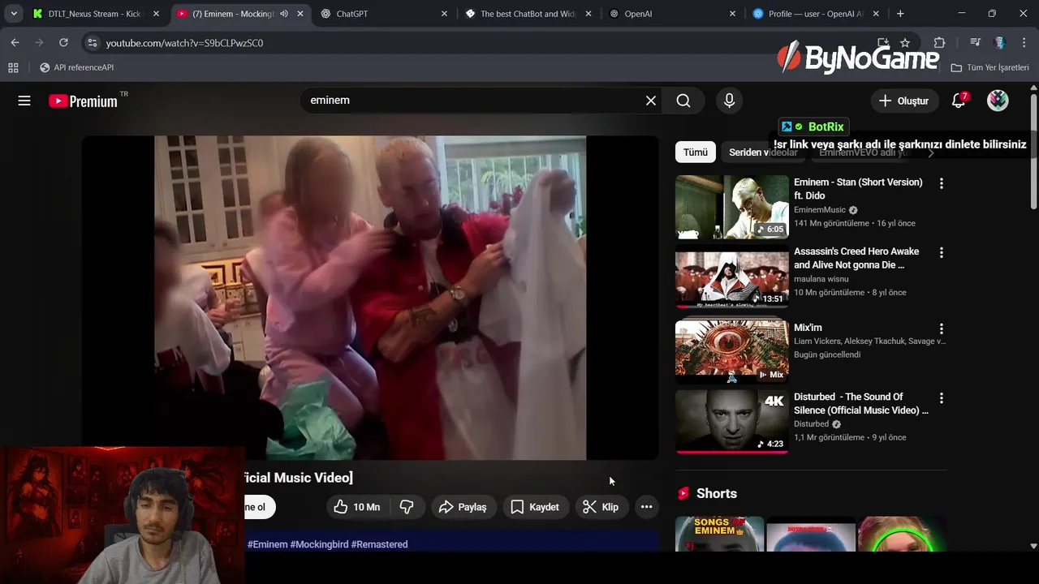Select the Tümü filter chip
1039x584 pixels.
695,152
